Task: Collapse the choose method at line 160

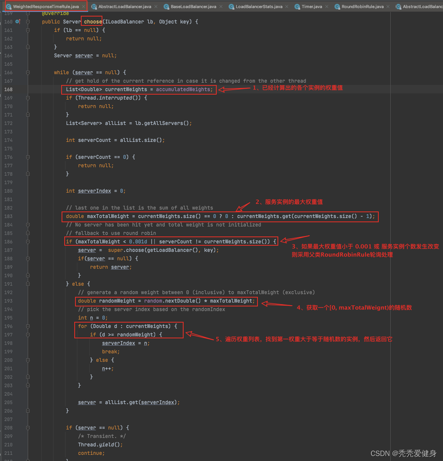Action: pyautogui.click(x=28, y=22)
